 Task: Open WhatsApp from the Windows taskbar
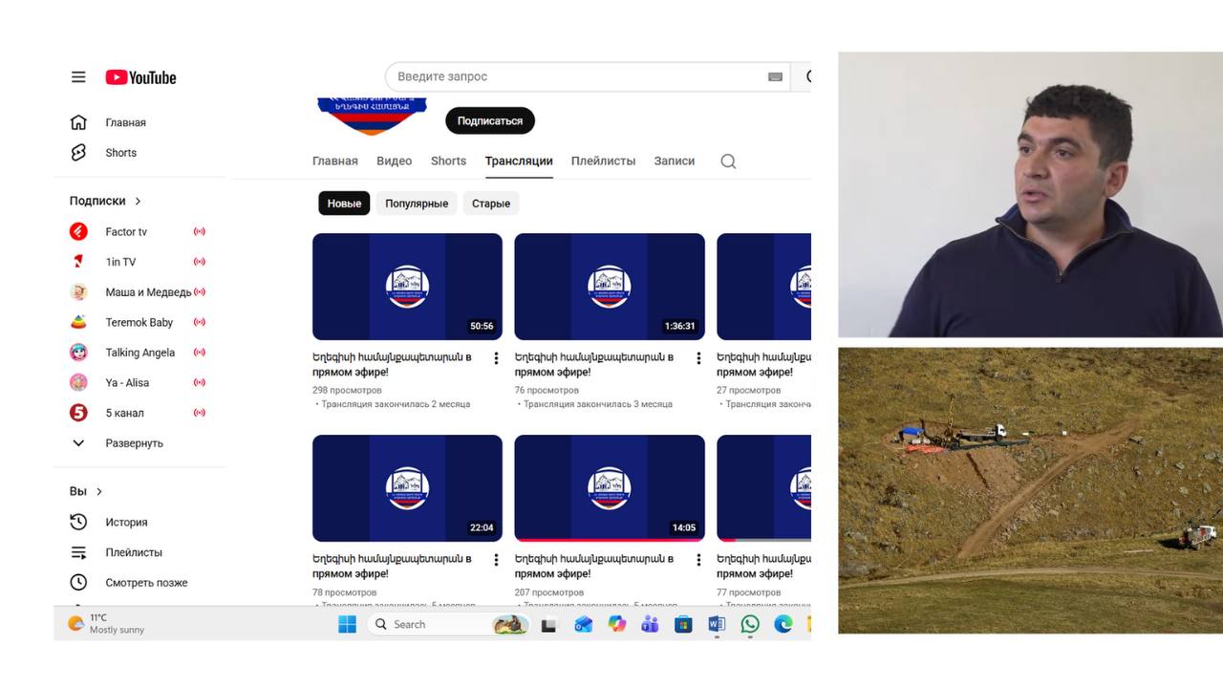pyautogui.click(x=750, y=625)
